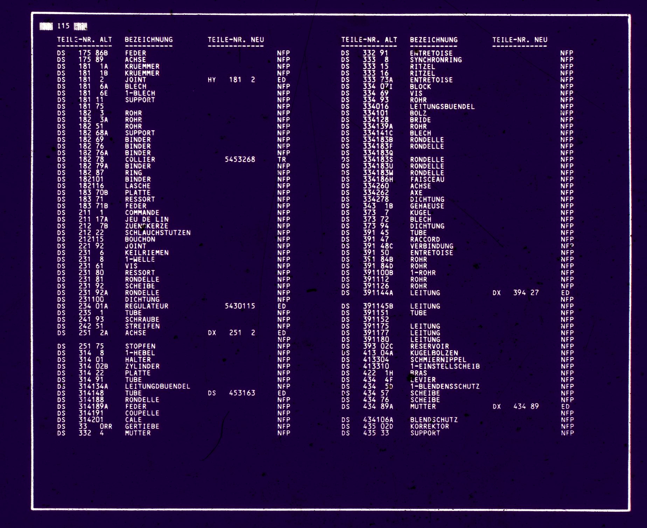
Task: Click the KORREKTOR description
Action: click(430, 426)
